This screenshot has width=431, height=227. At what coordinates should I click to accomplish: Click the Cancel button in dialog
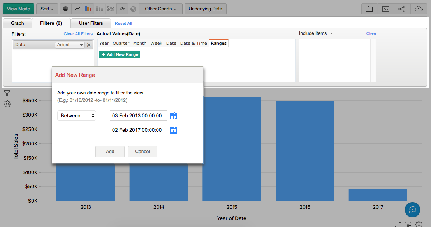tap(142, 152)
